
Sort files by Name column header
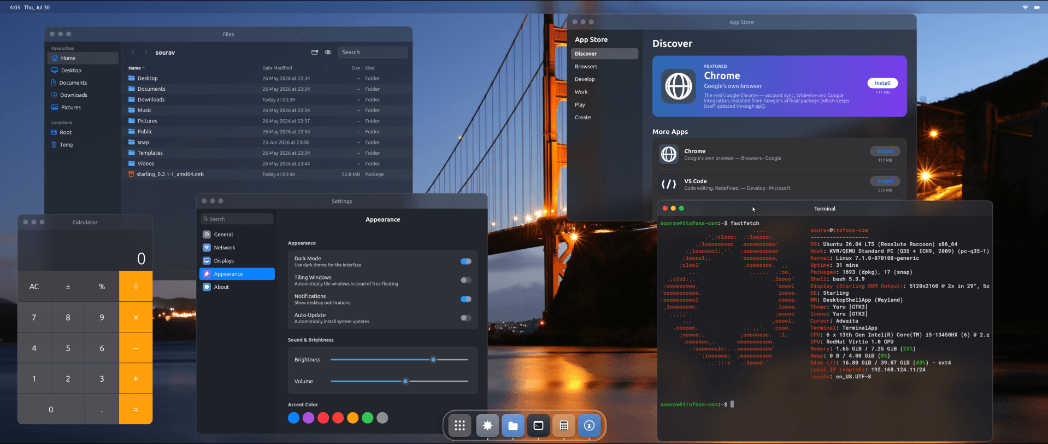click(136, 68)
